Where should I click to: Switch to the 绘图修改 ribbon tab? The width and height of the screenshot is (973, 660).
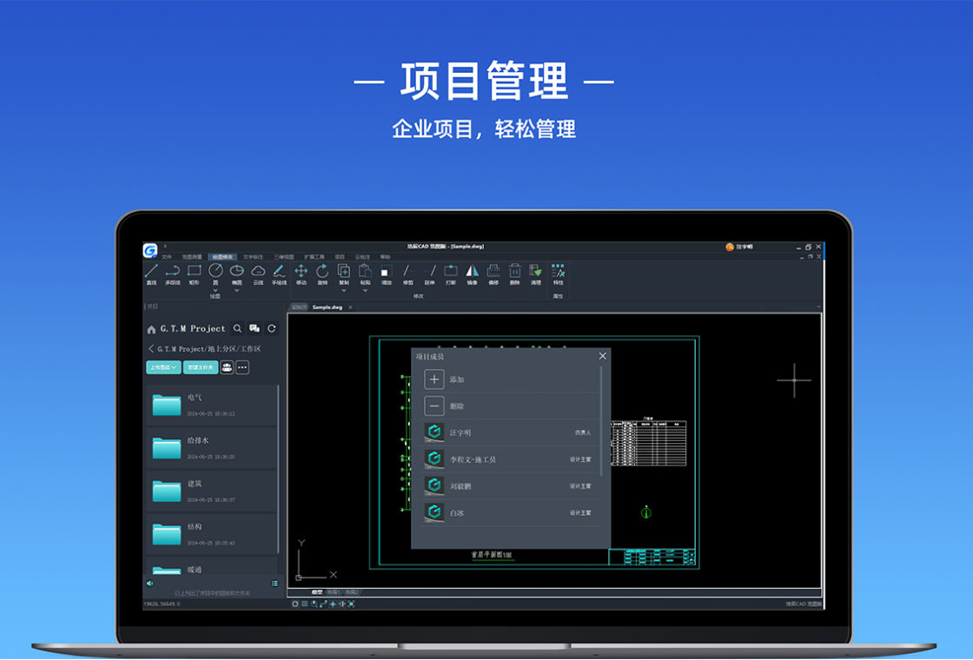(222, 257)
